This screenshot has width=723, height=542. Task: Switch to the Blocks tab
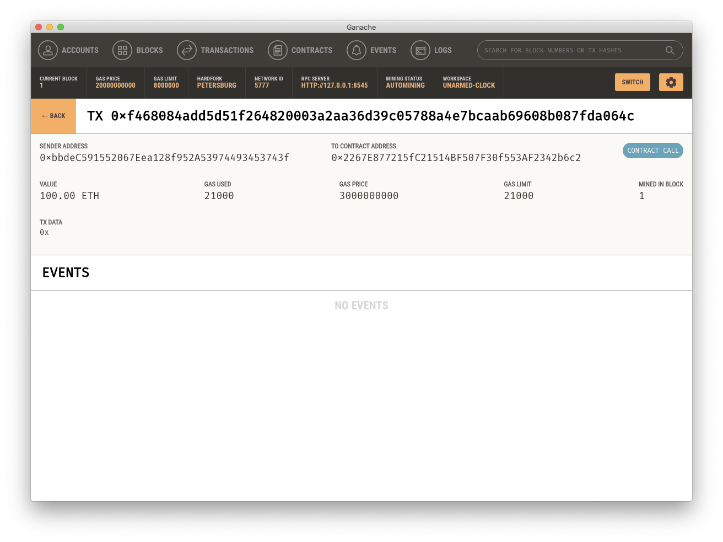click(x=138, y=50)
